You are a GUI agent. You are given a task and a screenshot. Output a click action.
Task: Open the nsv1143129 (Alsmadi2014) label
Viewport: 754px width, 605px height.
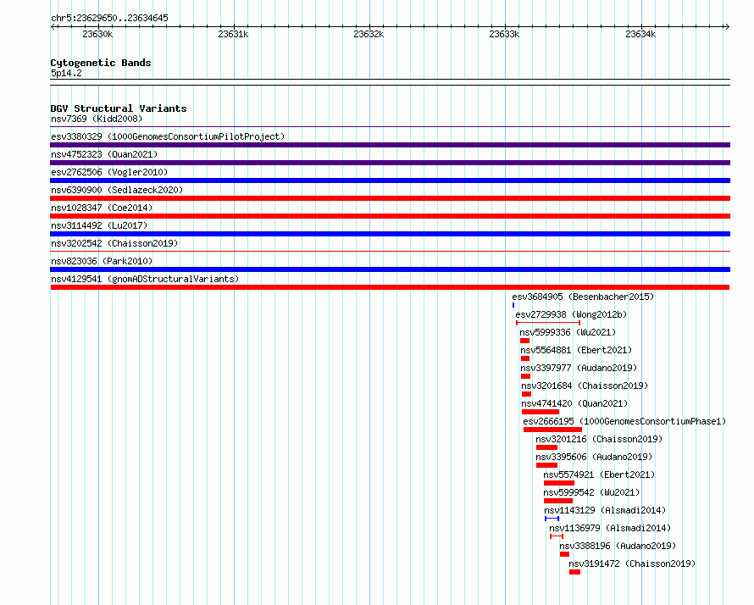coord(605,510)
